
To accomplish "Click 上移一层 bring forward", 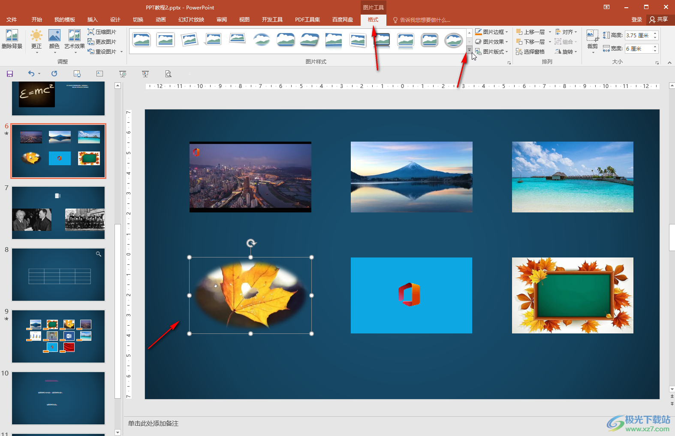I will [x=530, y=32].
